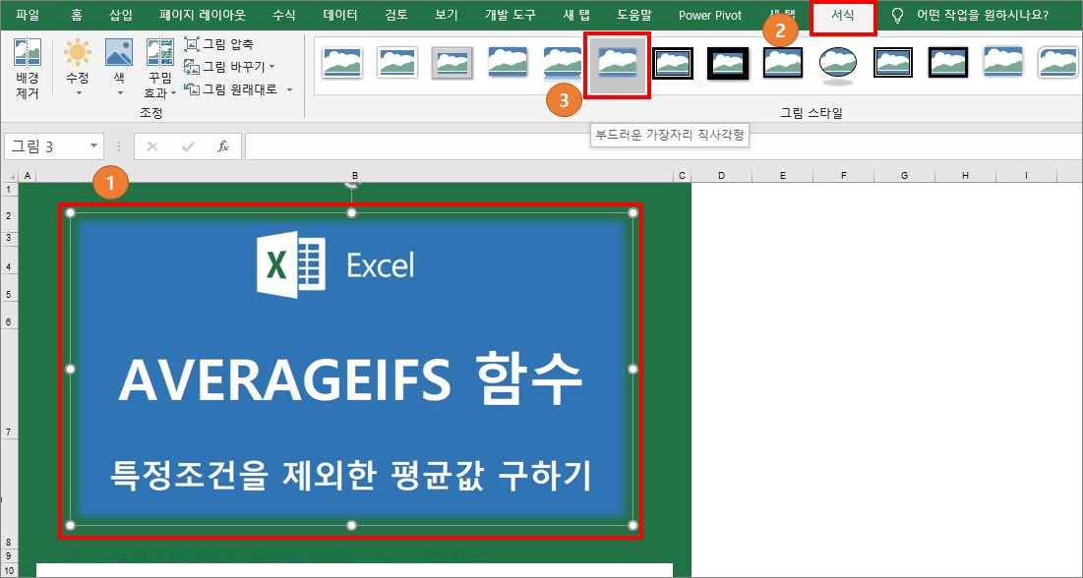Select the 서식 picture format tab
The height and width of the screenshot is (578, 1083).
pyautogui.click(x=843, y=15)
